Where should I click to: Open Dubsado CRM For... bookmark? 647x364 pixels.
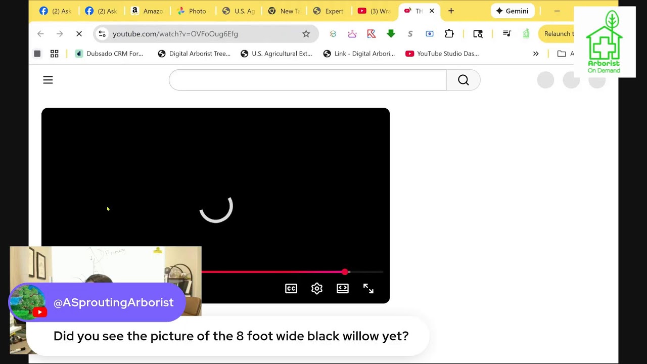(109, 54)
